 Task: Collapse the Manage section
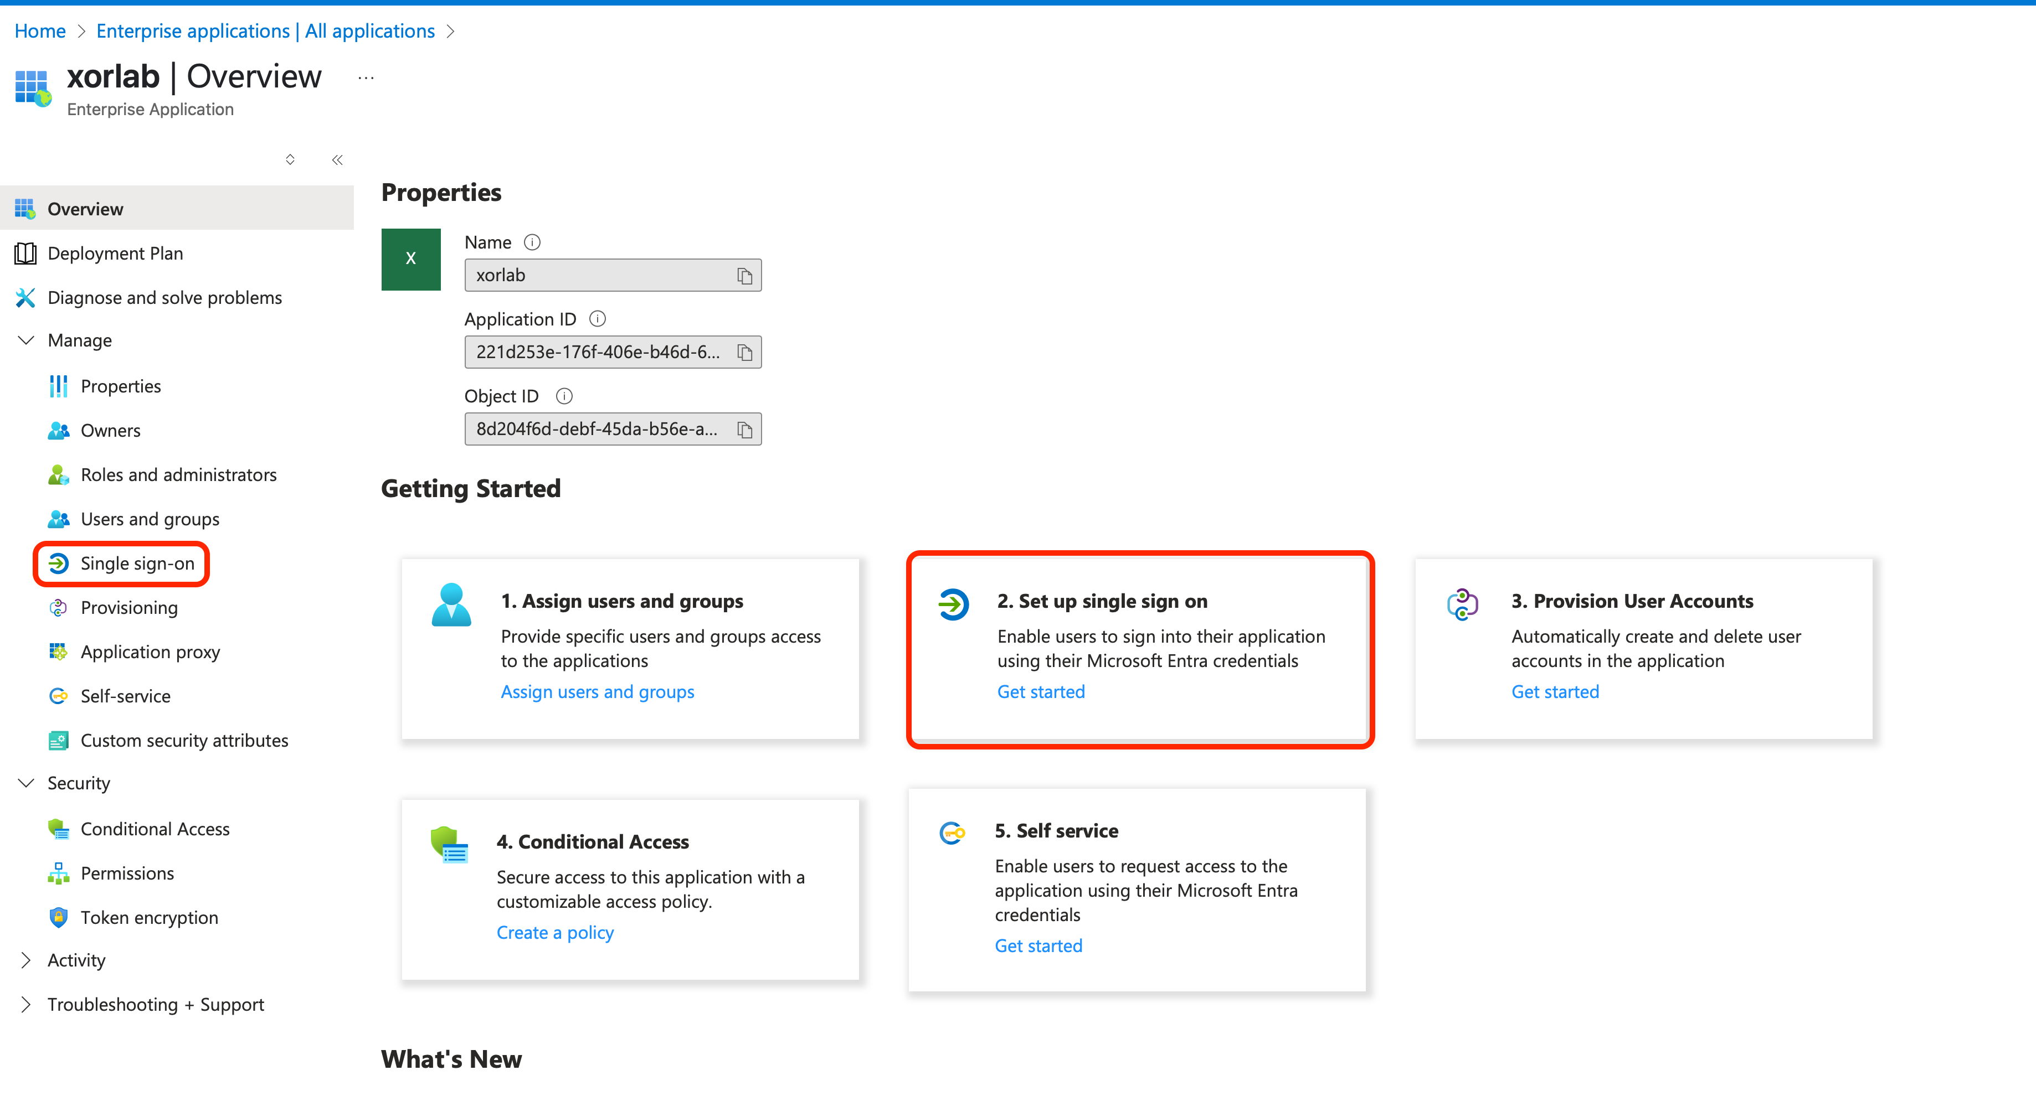(x=26, y=340)
